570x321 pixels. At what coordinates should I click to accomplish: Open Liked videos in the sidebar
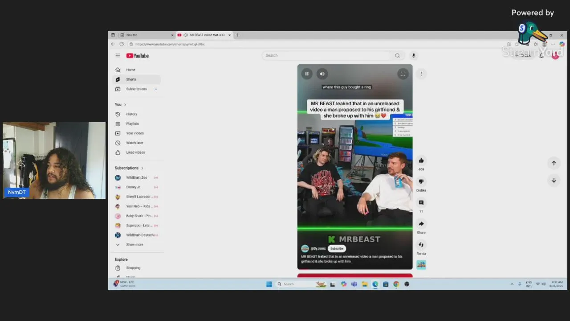click(136, 152)
